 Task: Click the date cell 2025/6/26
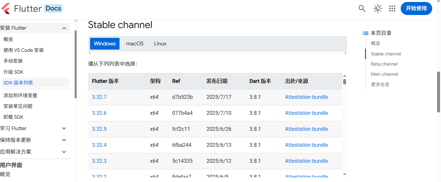[219, 129]
